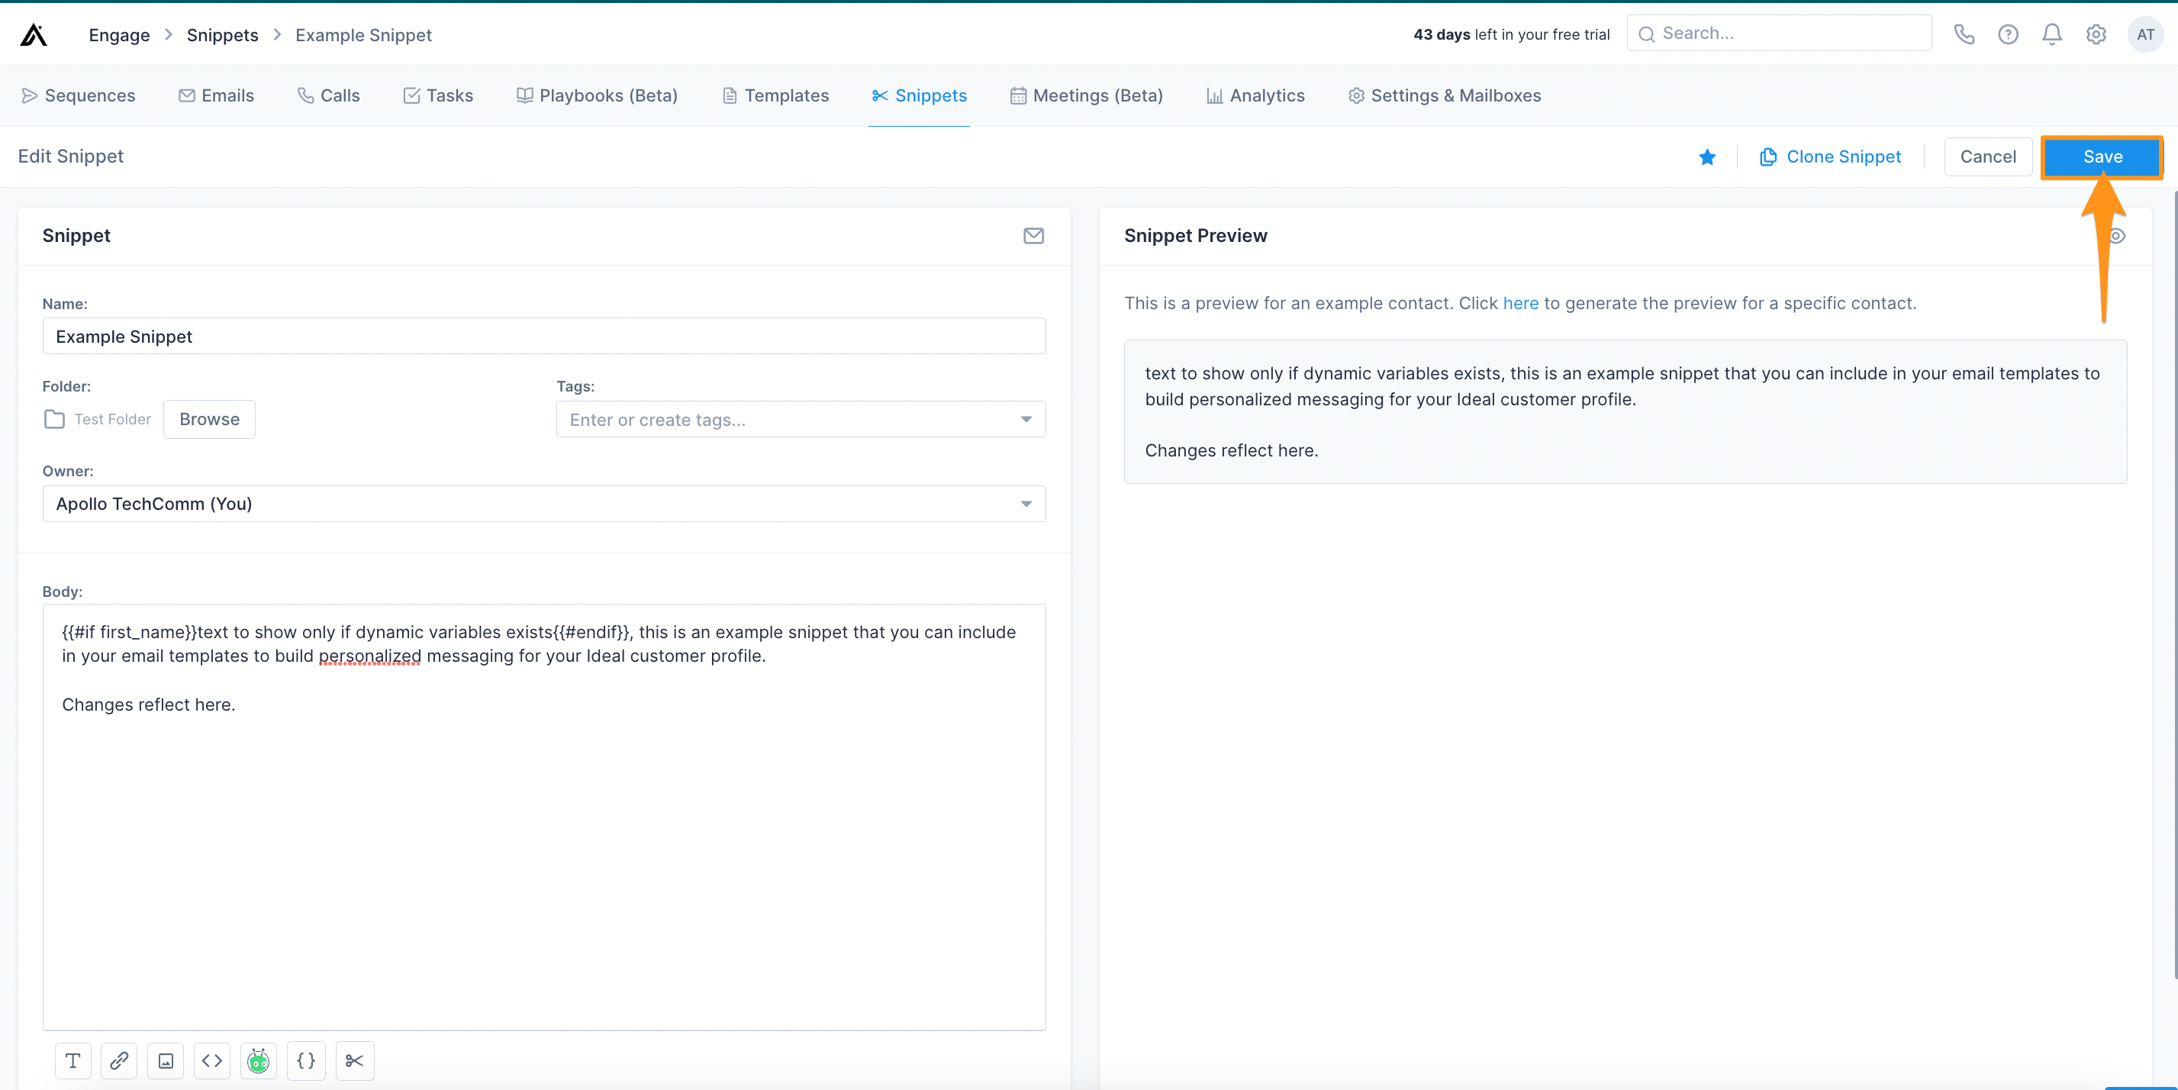
Task: Click the 'Example Snippet' breadcrumb text
Action: tap(363, 34)
